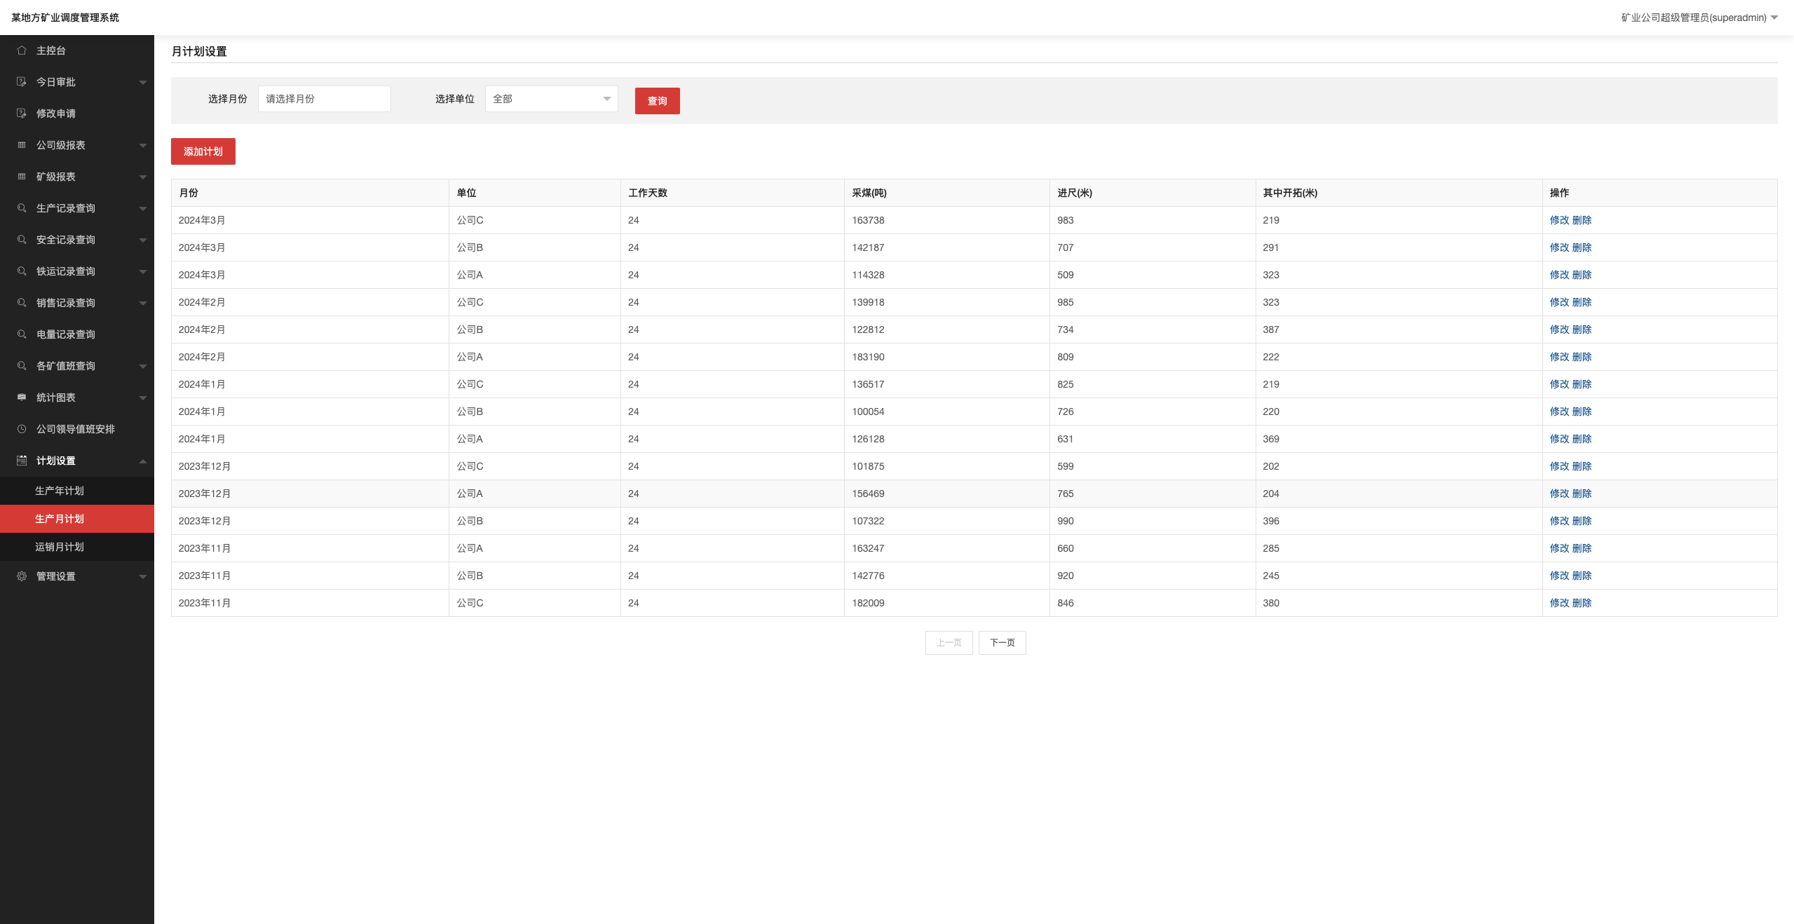Collapse the 计划设置 menu arrow

(143, 461)
